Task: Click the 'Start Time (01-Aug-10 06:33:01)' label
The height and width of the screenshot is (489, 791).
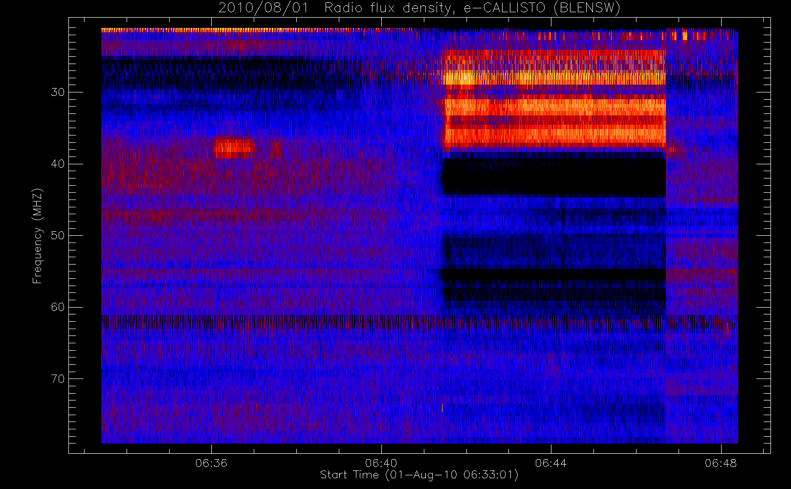Action: click(x=419, y=475)
